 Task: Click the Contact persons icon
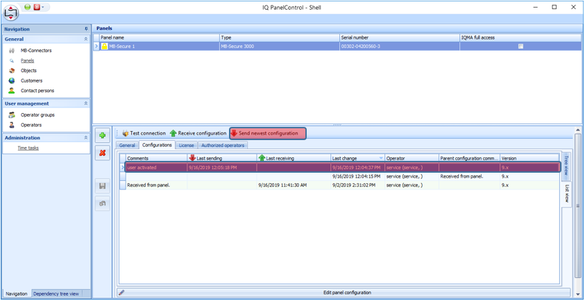click(x=12, y=91)
